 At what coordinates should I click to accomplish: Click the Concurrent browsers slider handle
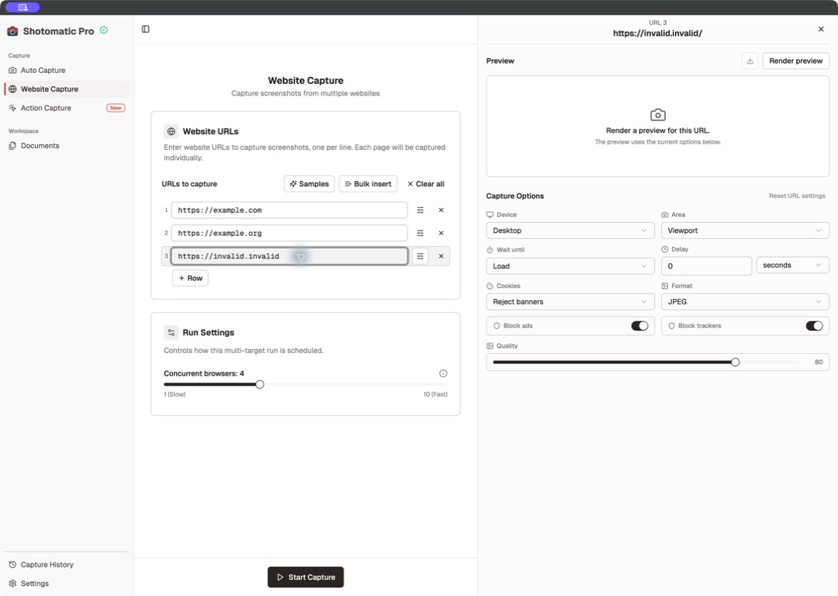click(x=260, y=384)
